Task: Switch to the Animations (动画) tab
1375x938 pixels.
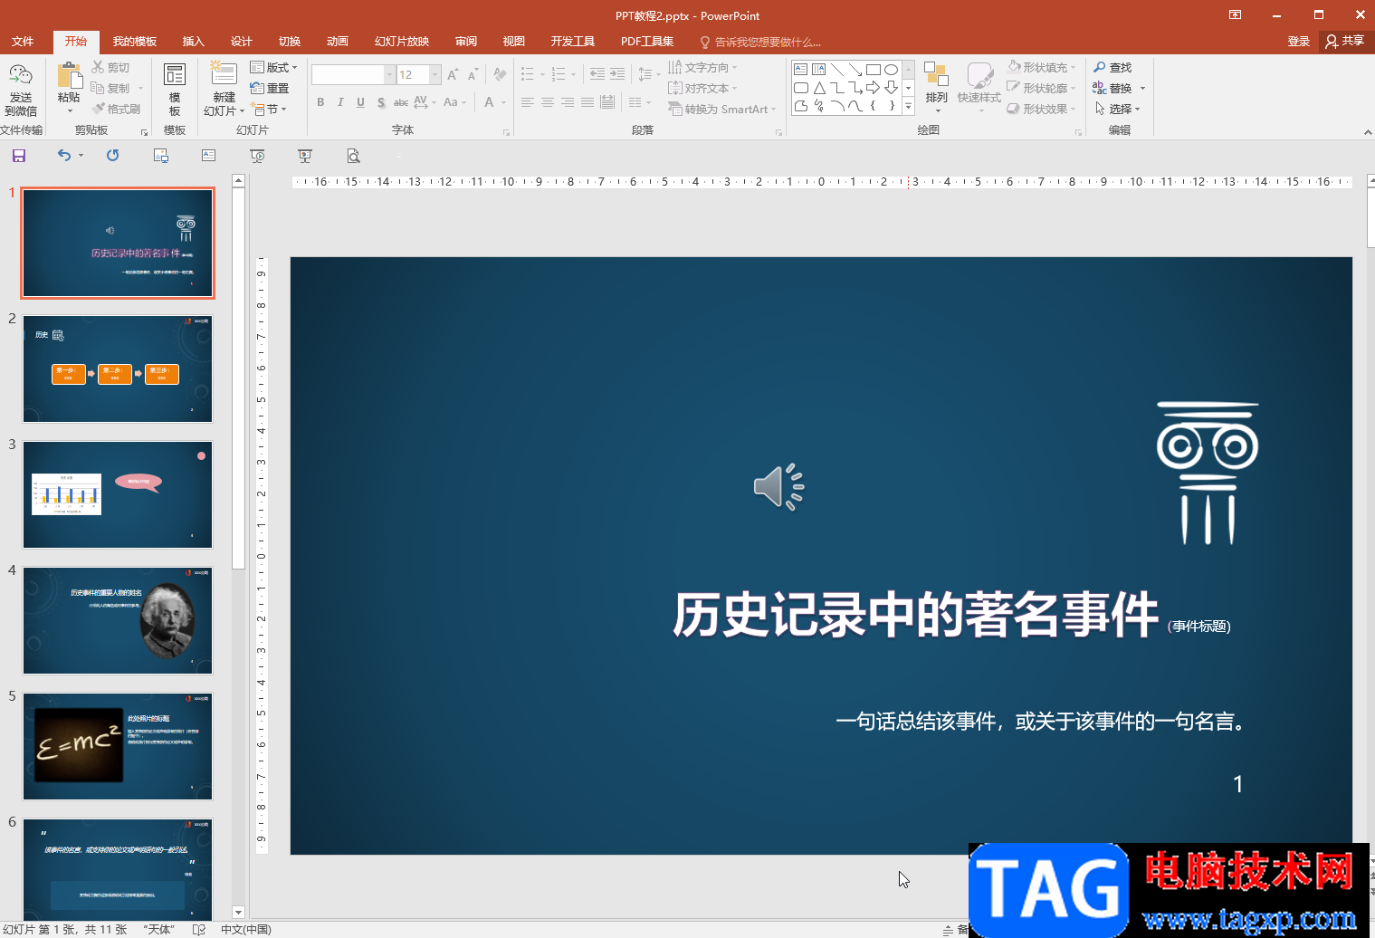Action: (x=338, y=41)
